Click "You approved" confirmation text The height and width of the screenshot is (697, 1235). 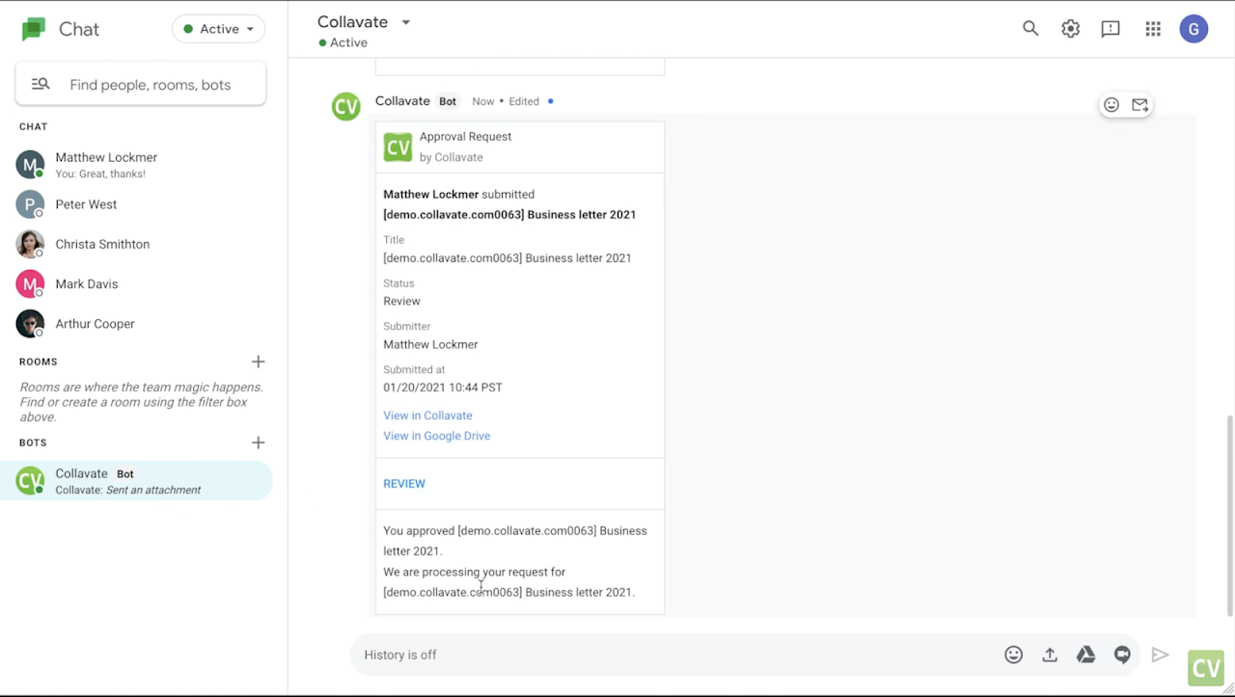(515, 541)
